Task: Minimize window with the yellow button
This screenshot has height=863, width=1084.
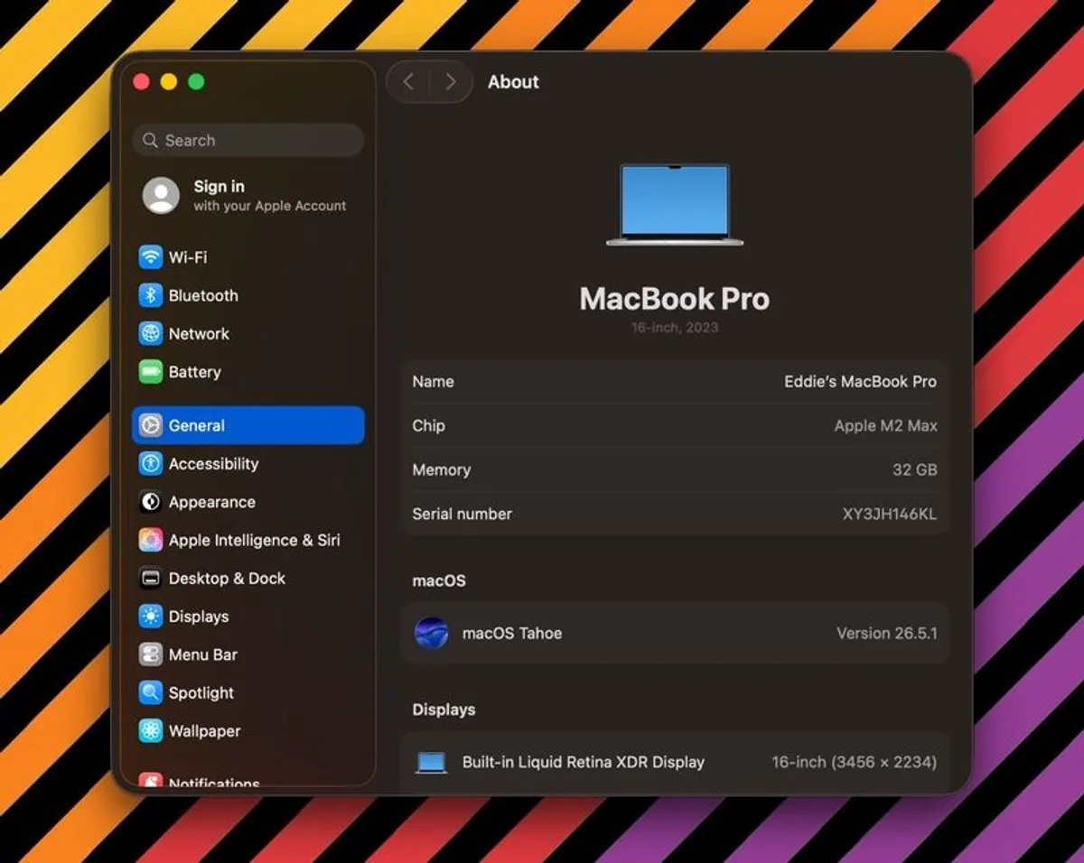Action: click(x=168, y=82)
